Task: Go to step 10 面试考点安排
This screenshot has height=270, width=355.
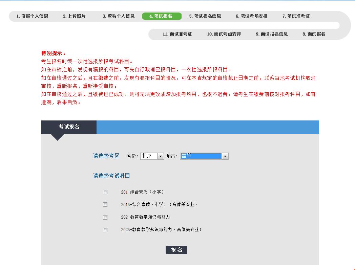Action: 224,34
